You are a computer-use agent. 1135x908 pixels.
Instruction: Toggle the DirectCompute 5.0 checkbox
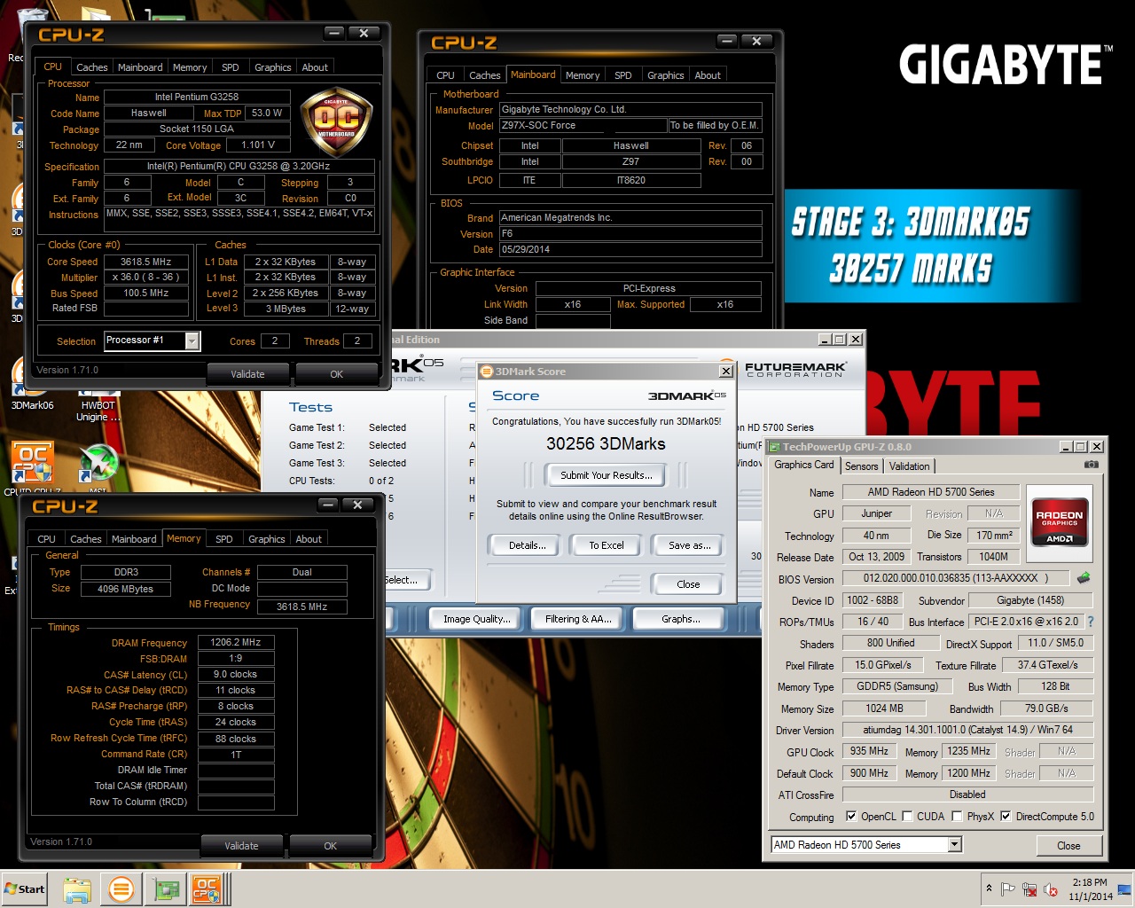click(x=1006, y=817)
